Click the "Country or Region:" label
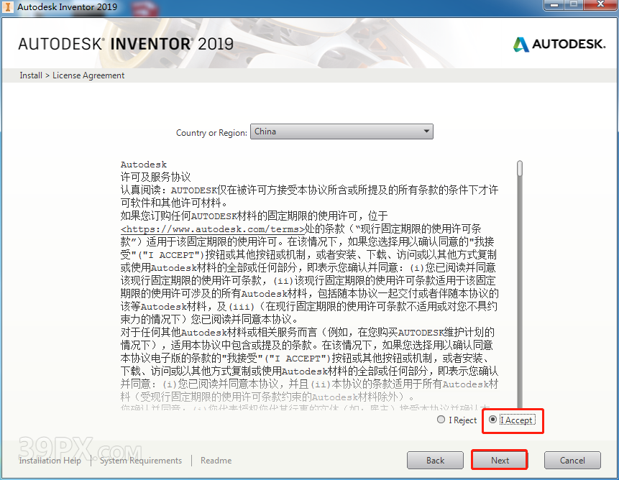The width and height of the screenshot is (619, 480). pyautogui.click(x=211, y=132)
